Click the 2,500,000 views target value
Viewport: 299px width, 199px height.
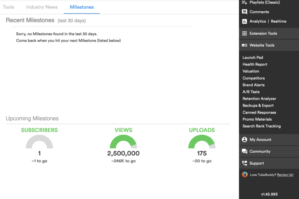pos(123,153)
